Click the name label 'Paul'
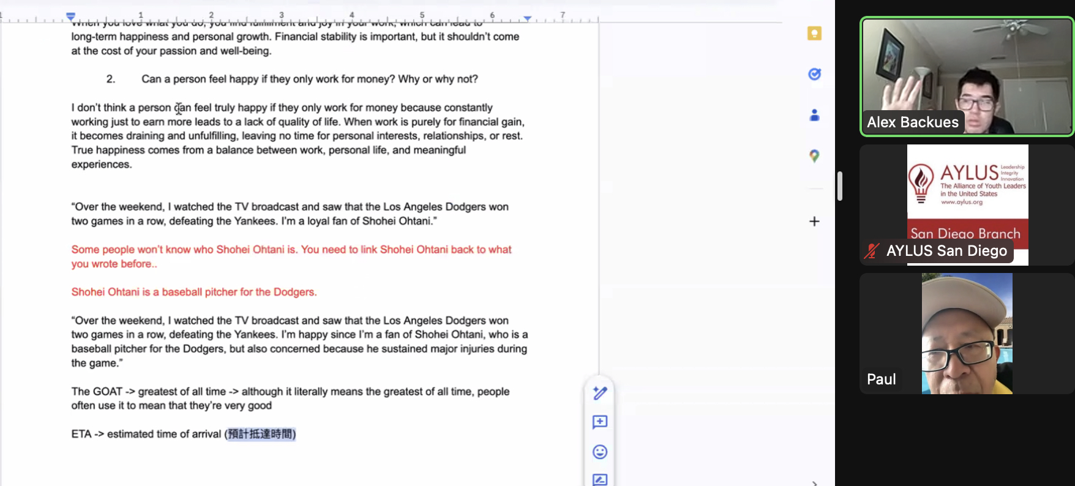Viewport: 1075px width, 486px height. (x=881, y=379)
